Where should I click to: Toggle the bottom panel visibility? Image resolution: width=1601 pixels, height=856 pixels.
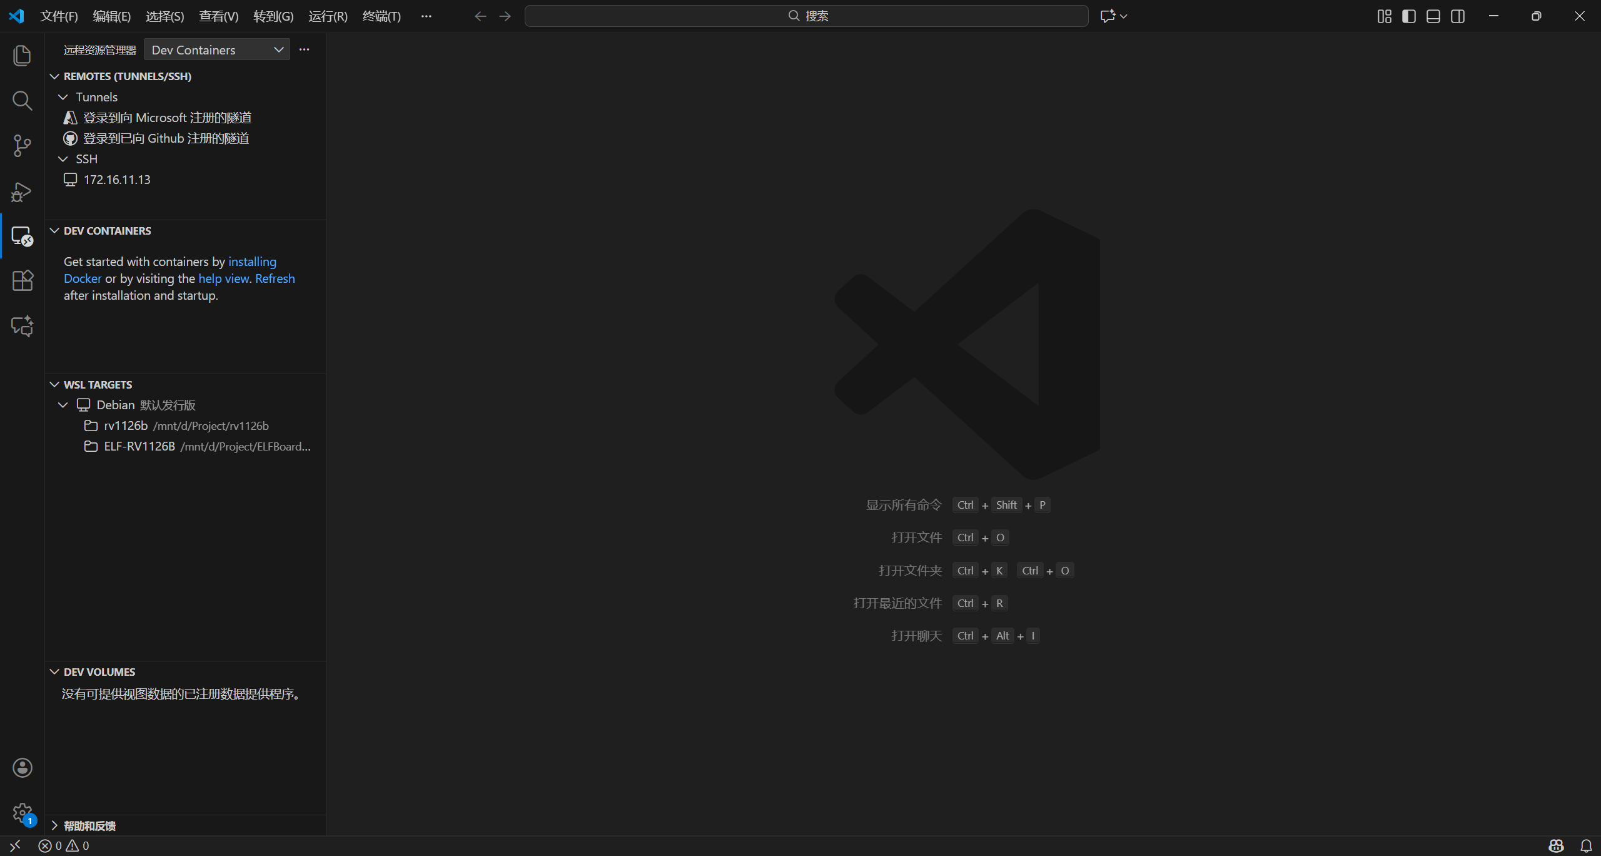point(1433,16)
